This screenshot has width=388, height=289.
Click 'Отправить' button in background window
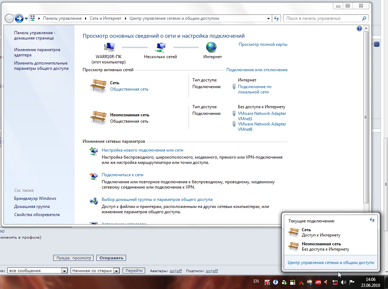pyautogui.click(x=111, y=258)
